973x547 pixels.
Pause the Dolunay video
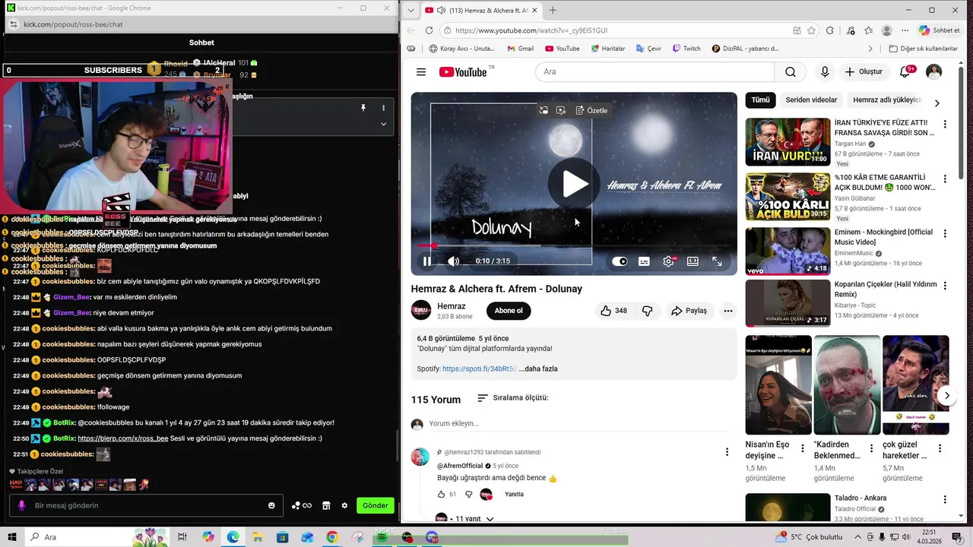tap(427, 261)
